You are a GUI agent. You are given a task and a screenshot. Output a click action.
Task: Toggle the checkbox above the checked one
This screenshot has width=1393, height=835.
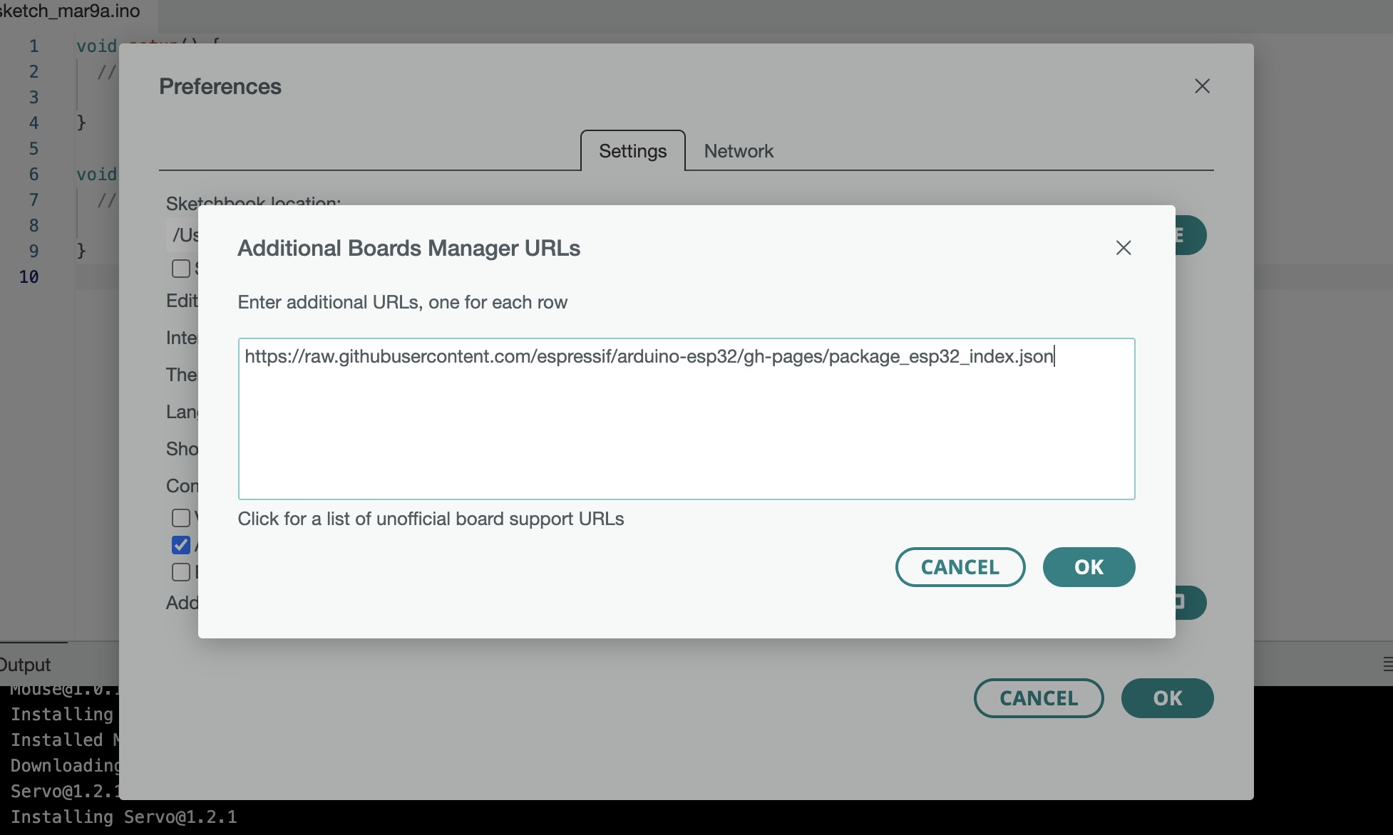(181, 518)
